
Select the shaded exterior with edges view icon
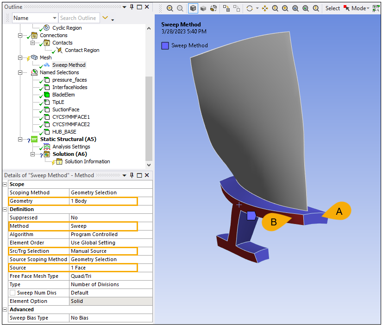[193, 8]
